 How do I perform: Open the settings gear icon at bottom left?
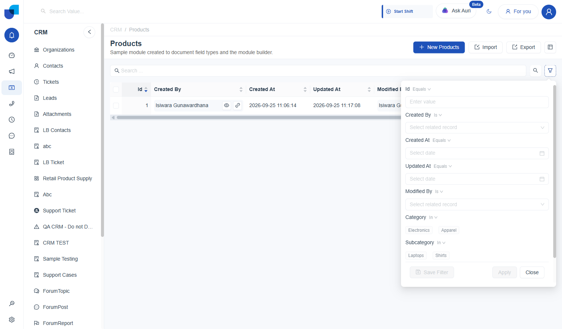coord(12,319)
